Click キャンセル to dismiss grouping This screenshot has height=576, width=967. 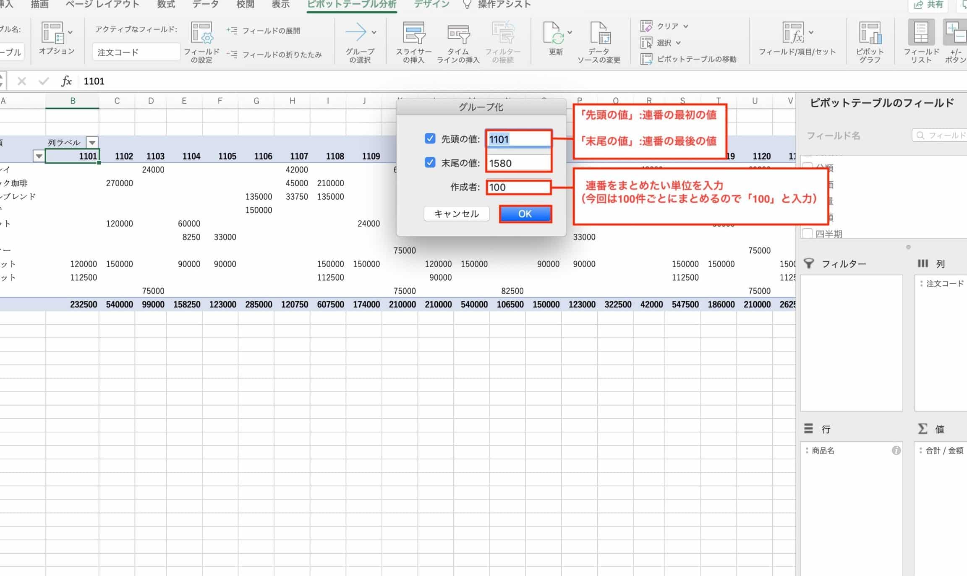(x=456, y=214)
